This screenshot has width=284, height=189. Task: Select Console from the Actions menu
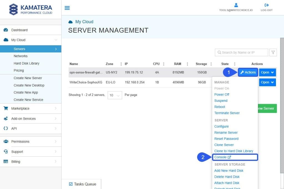point(222,157)
